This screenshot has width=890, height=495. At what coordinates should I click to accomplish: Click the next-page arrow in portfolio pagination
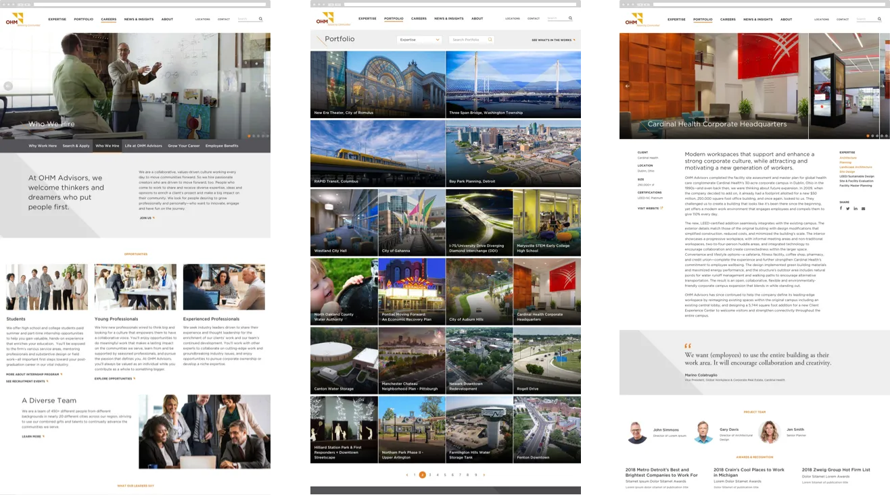pos(484,475)
